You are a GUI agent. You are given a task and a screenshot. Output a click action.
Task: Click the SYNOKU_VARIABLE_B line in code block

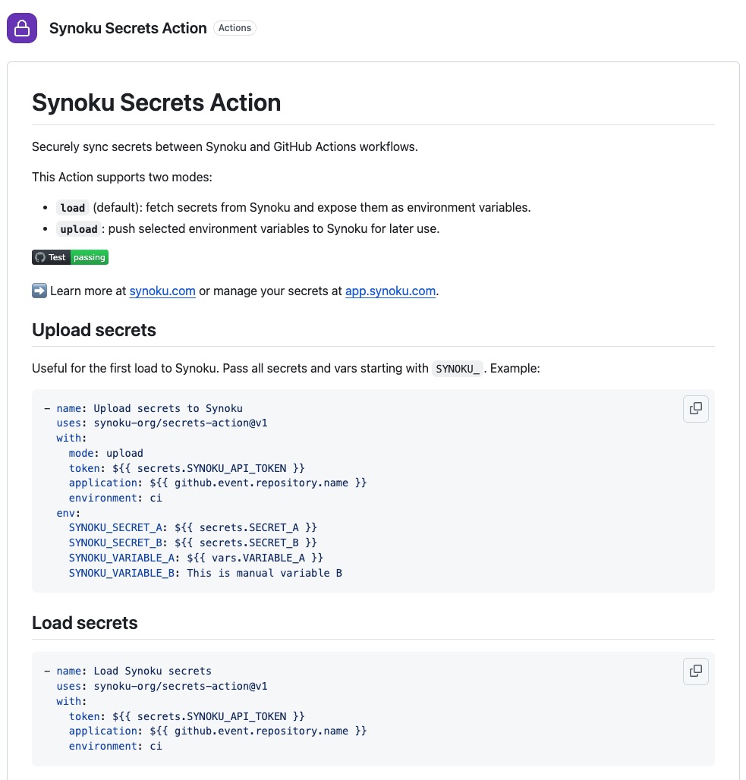tap(205, 573)
